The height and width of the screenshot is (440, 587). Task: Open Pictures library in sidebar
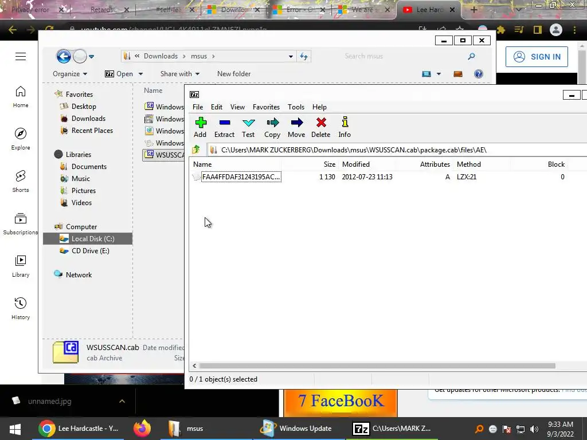click(x=83, y=191)
